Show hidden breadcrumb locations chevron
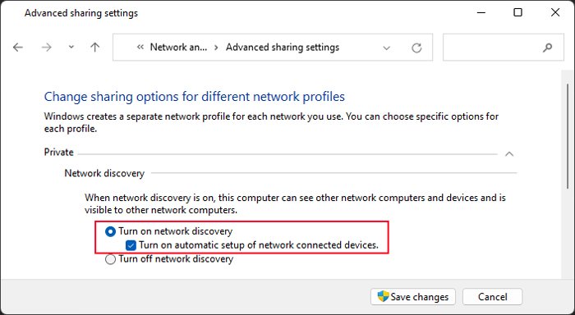Screen dimensions: 575x315 tap(140, 47)
